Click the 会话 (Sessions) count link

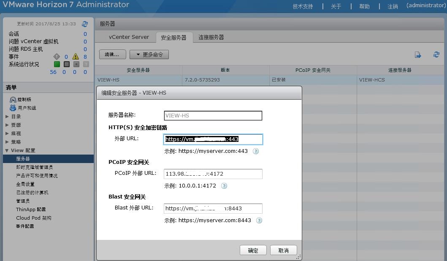click(85, 34)
